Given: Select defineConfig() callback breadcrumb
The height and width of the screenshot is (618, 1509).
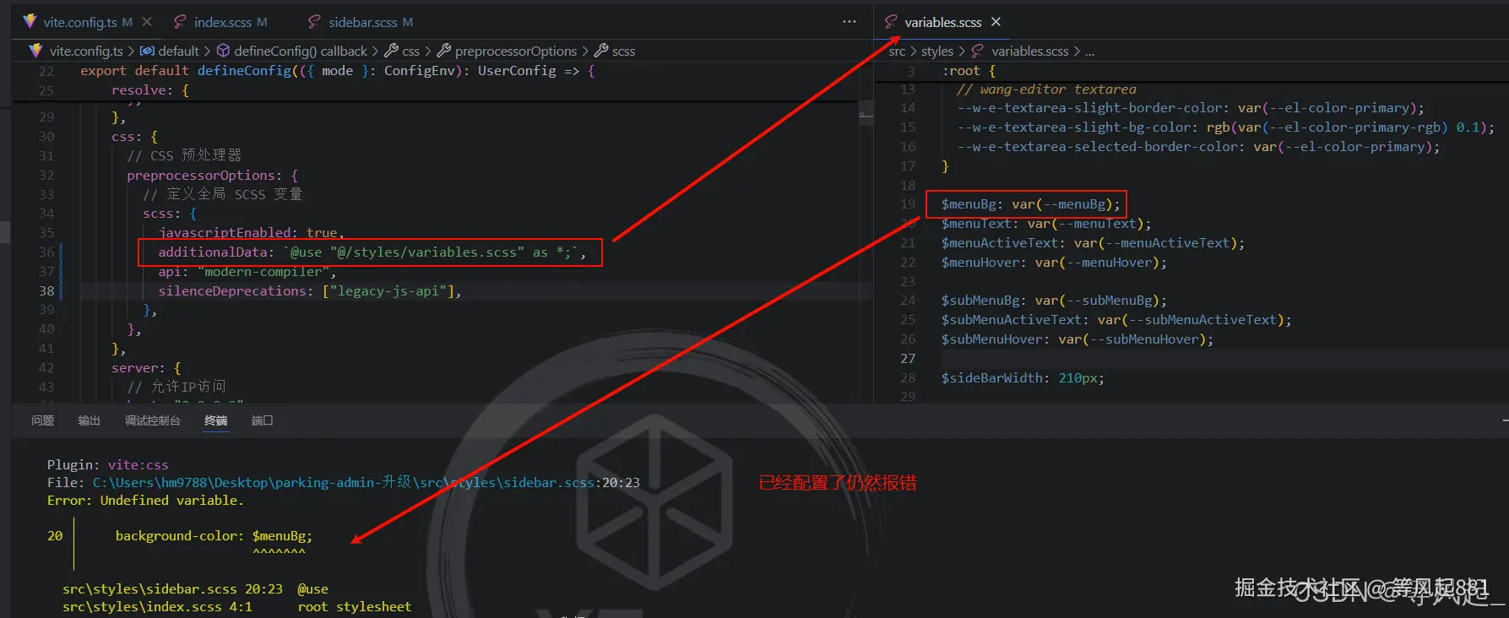Looking at the screenshot, I should pyautogui.click(x=301, y=51).
